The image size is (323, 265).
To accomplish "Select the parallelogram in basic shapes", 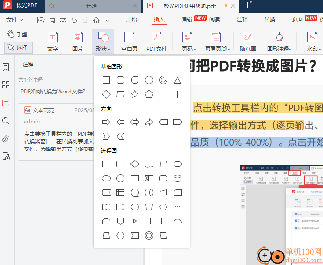I will point(120,94).
